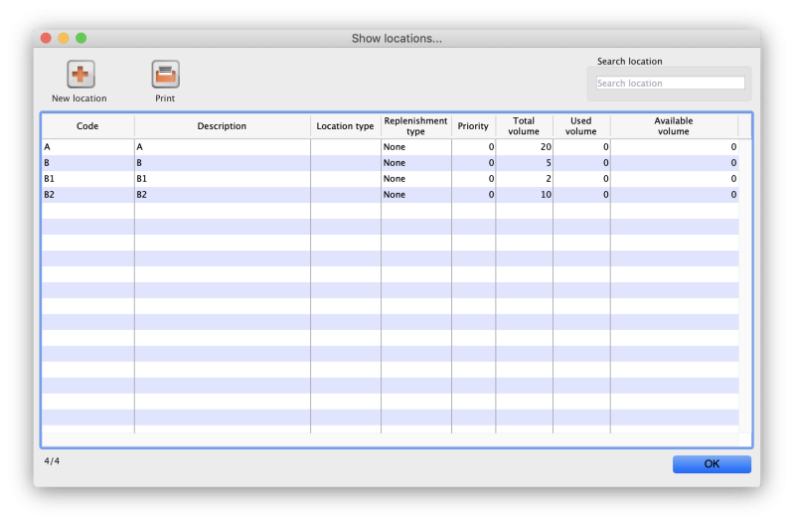Type in the Search location field
This screenshot has width=795, height=524.
pyautogui.click(x=670, y=84)
